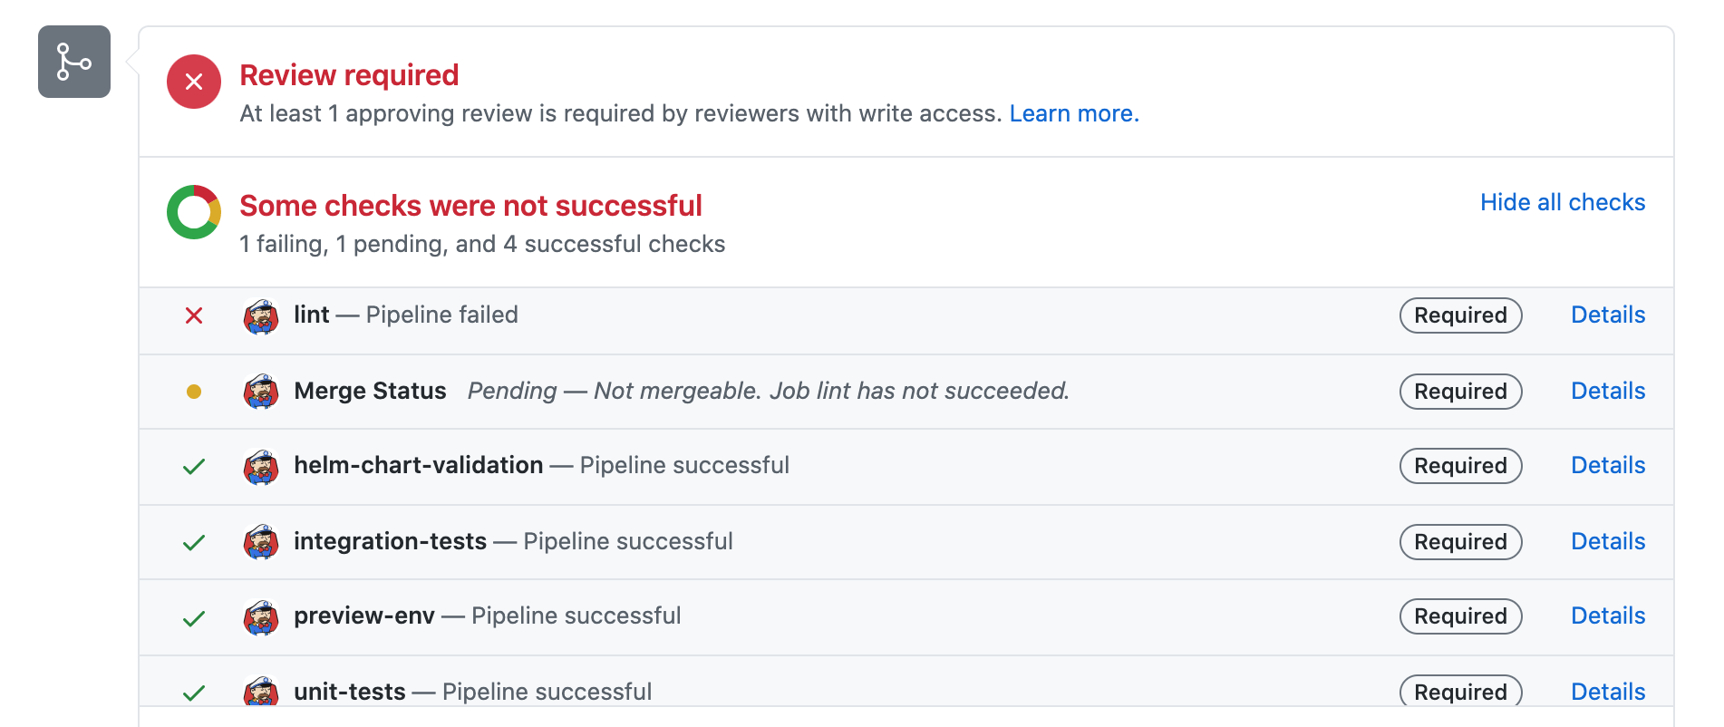The image size is (1724, 727).
Task: View Details for Merge Status
Action: pyautogui.click(x=1607, y=391)
